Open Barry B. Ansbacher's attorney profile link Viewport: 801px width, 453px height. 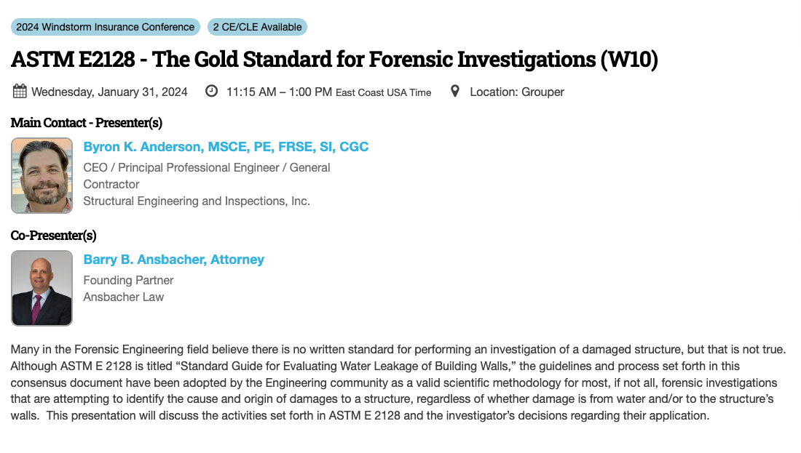tap(173, 259)
